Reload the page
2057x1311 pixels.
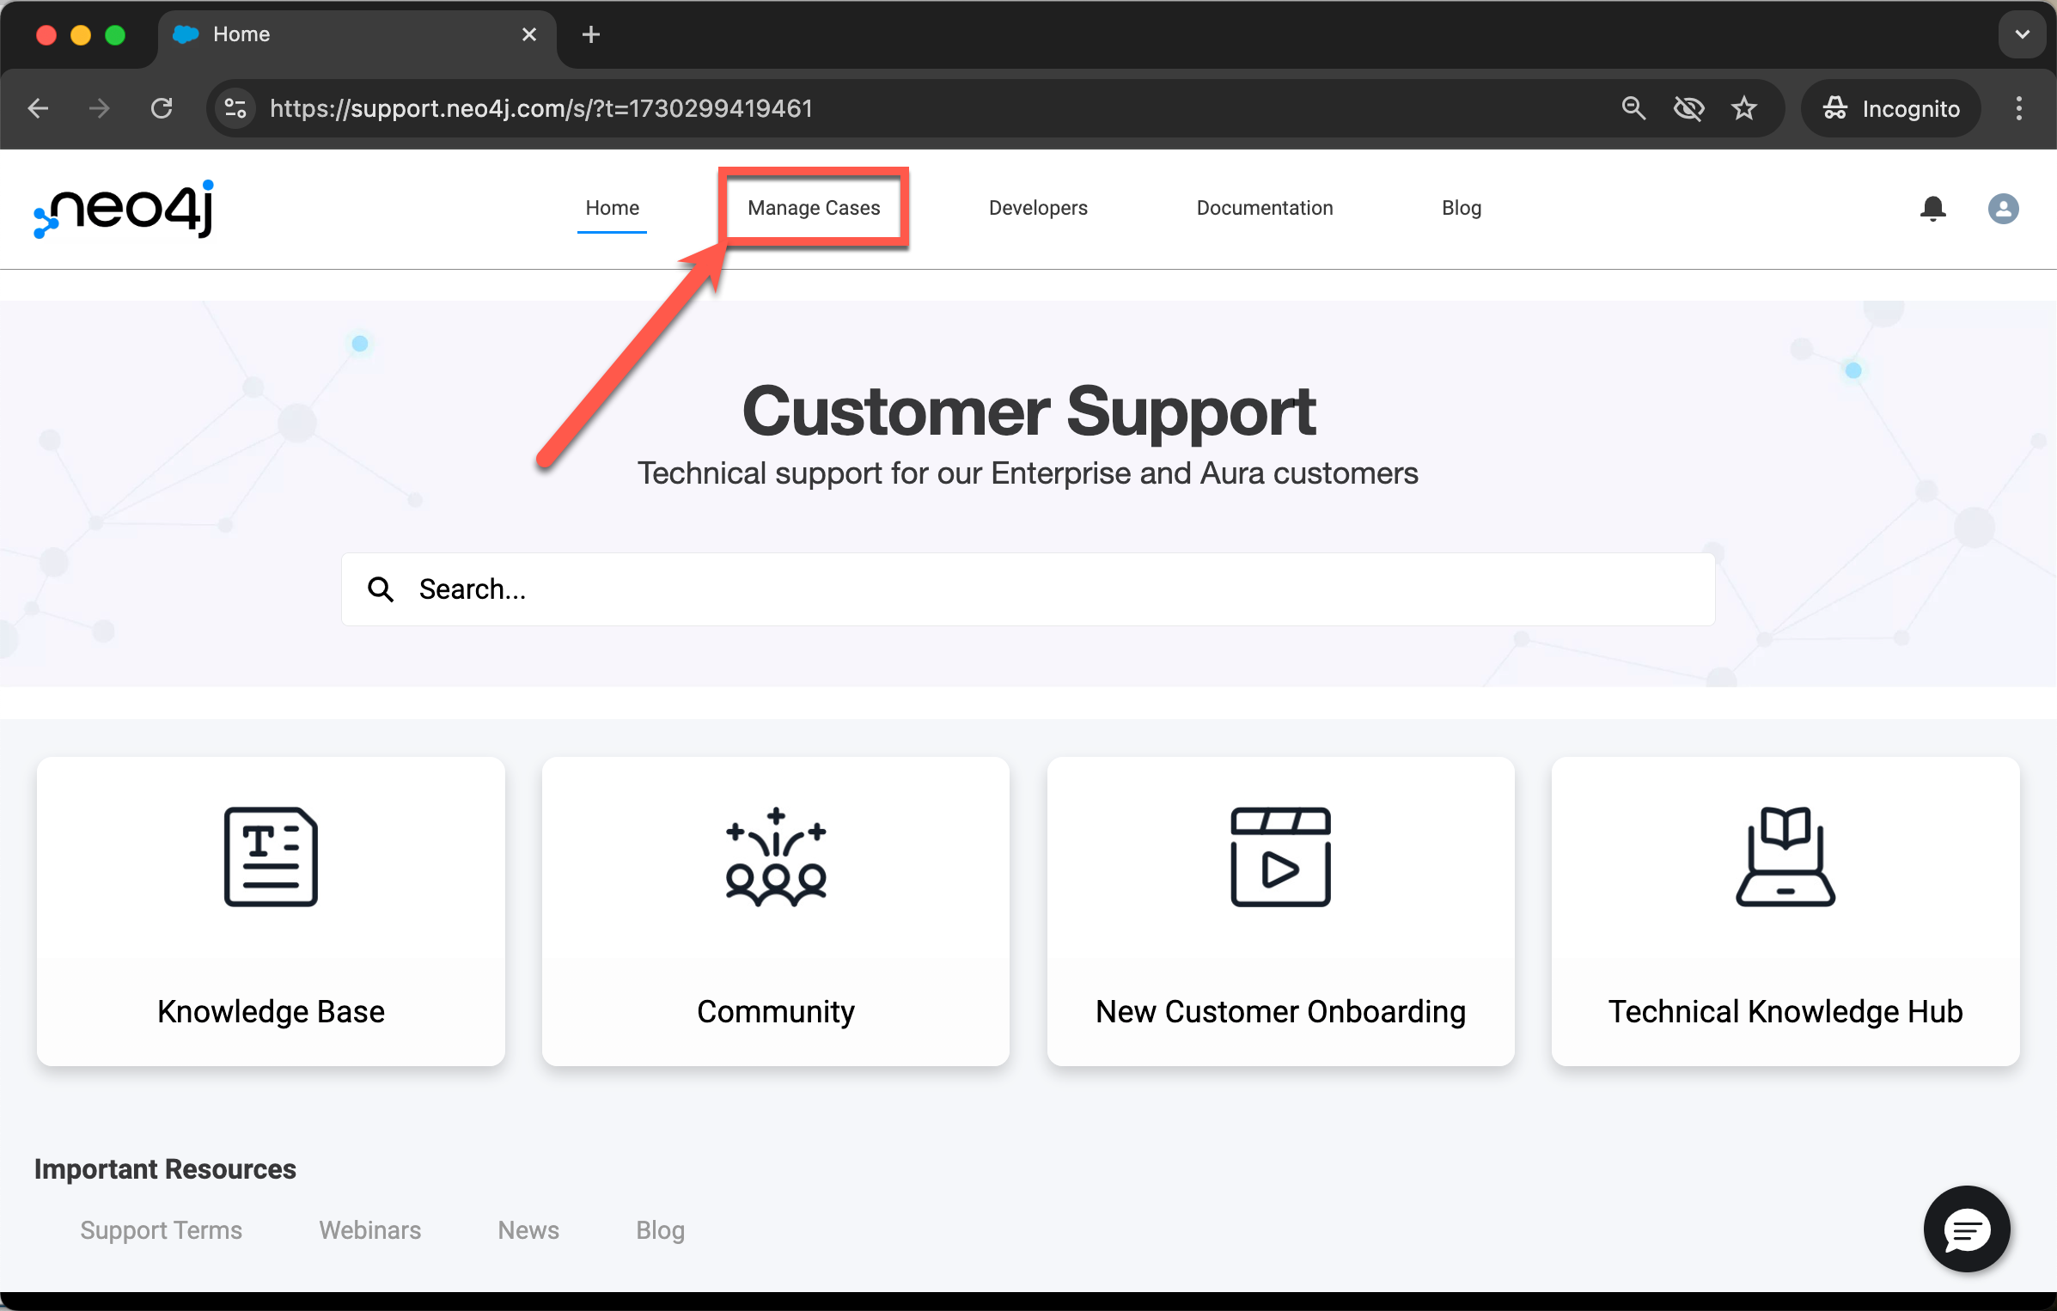162,108
